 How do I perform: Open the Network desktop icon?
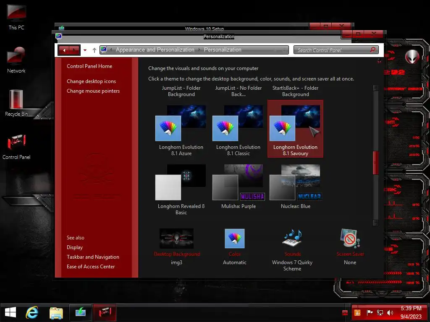click(16, 60)
